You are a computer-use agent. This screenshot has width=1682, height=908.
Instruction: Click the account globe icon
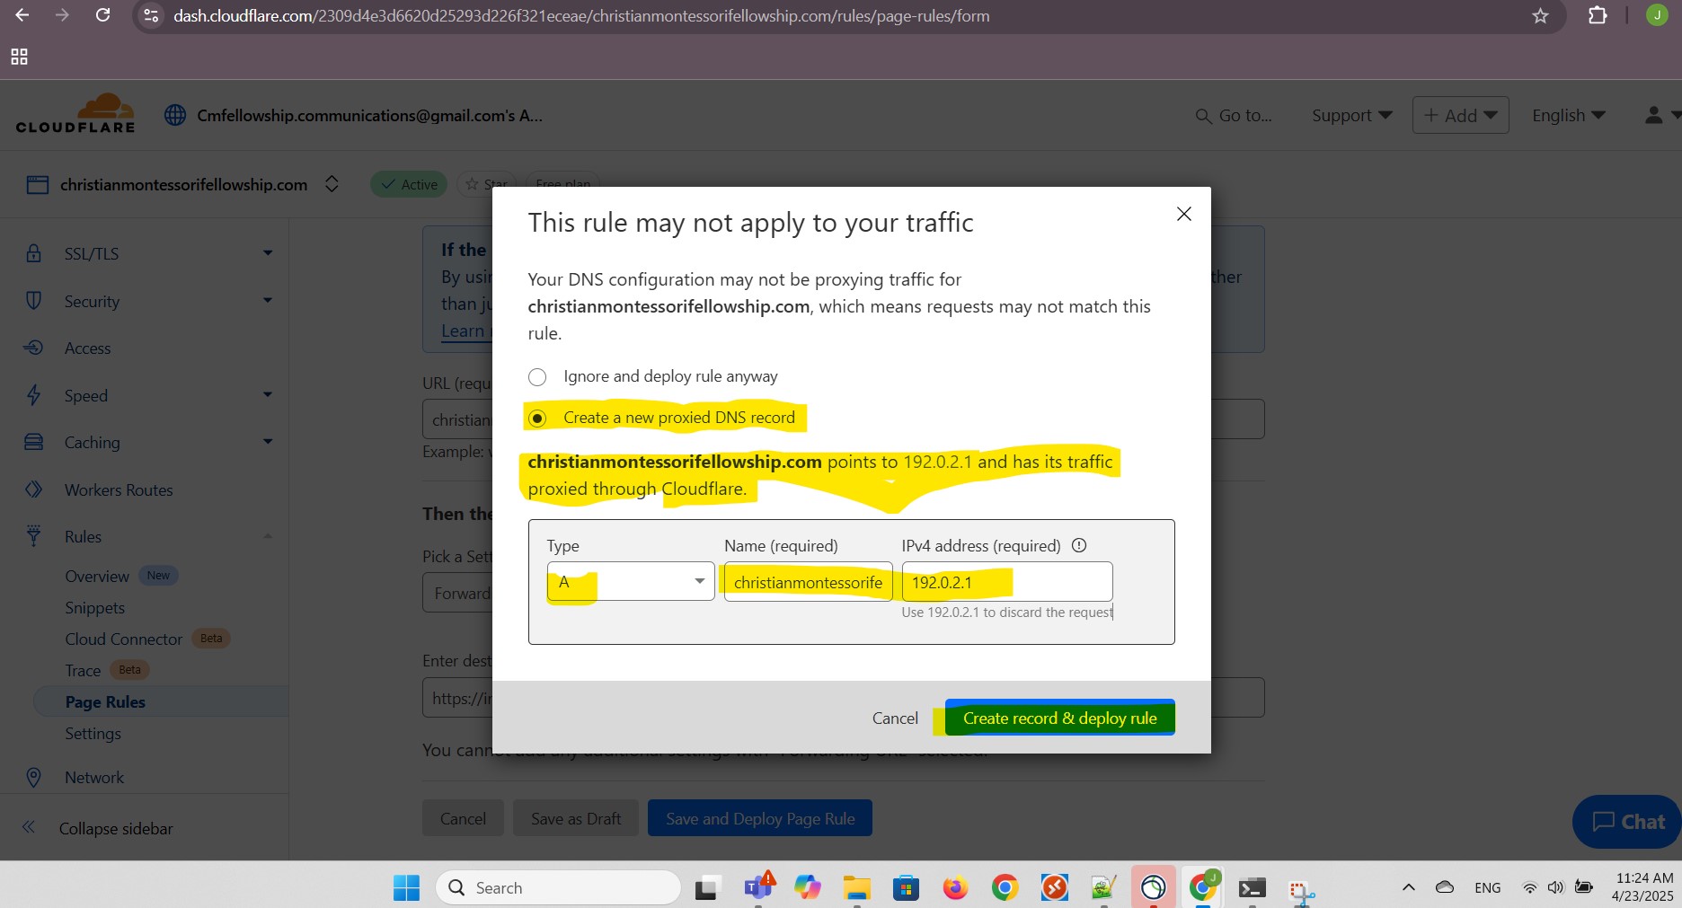[175, 115]
